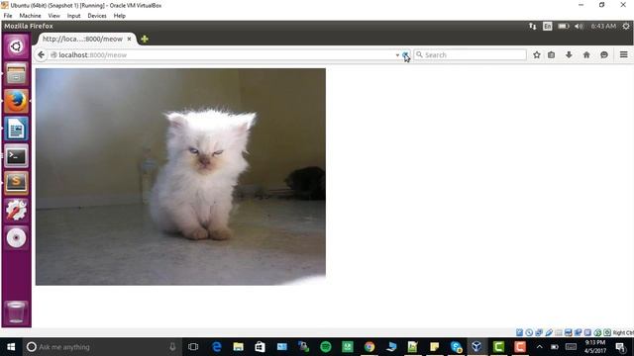The image size is (634, 356).
Task: Open VirtualBox Help menu
Action: [119, 16]
